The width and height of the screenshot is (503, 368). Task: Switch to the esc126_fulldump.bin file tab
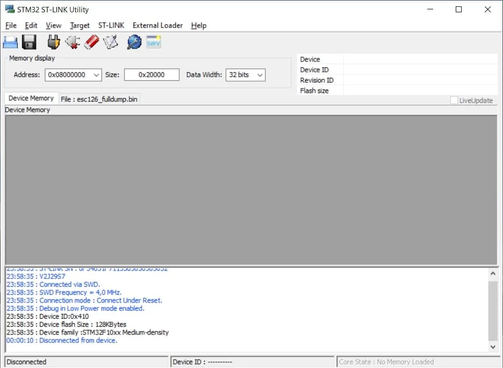pos(99,99)
